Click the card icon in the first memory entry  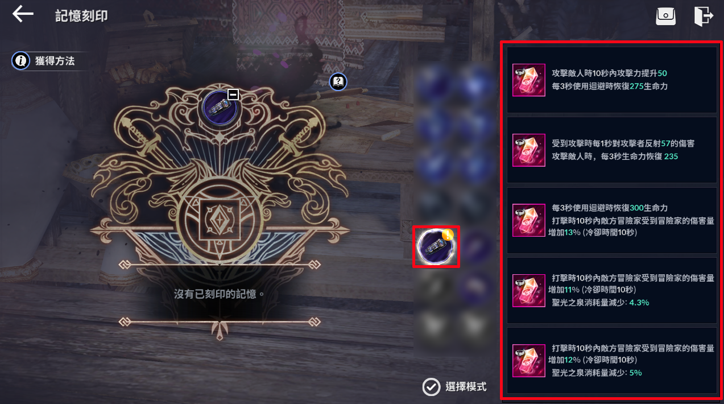(529, 80)
